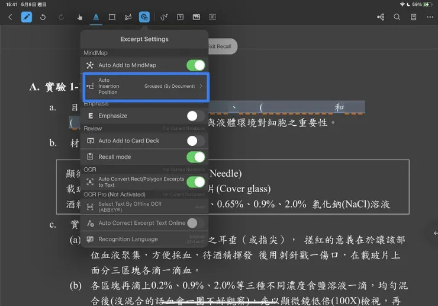Select the hand pointer tool
Viewport: 438px width, 306px height.
pos(80,17)
